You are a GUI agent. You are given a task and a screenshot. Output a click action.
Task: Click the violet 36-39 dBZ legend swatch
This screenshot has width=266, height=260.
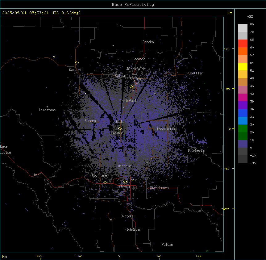pos(243,105)
